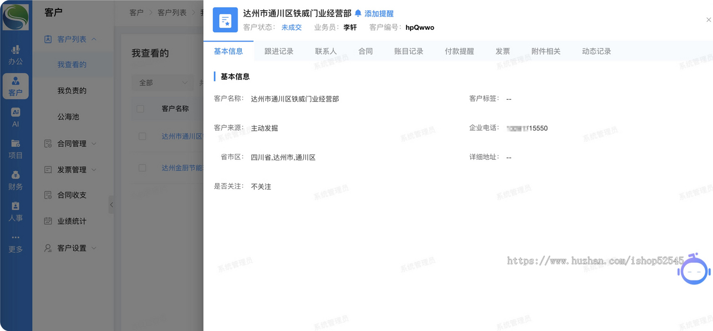
Task: Expand the 客户设置 submenu chevron
Action: [x=94, y=248]
